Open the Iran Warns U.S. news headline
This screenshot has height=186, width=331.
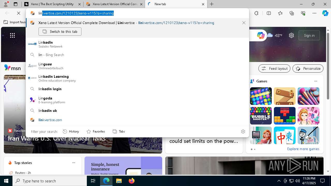pyautogui.click(x=57, y=138)
